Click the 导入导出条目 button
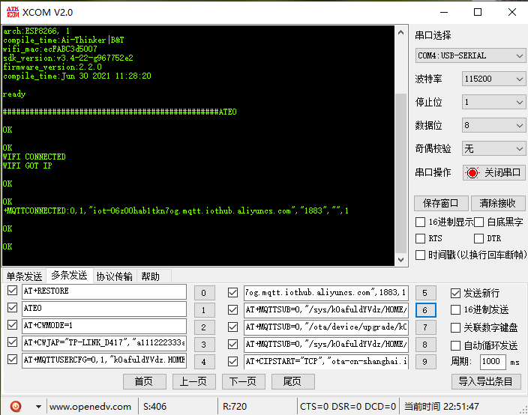The image size is (528, 415). 486,382
